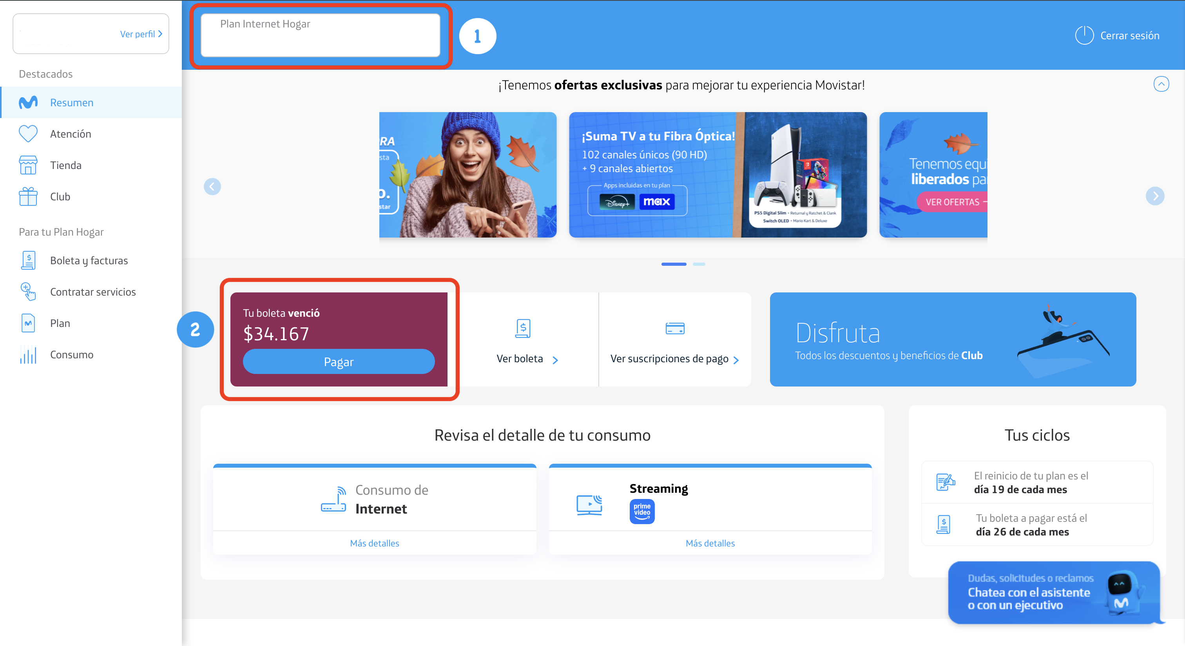This screenshot has height=646, width=1185.
Task: Click the $34.167 overdue amount
Action: pyautogui.click(x=276, y=334)
